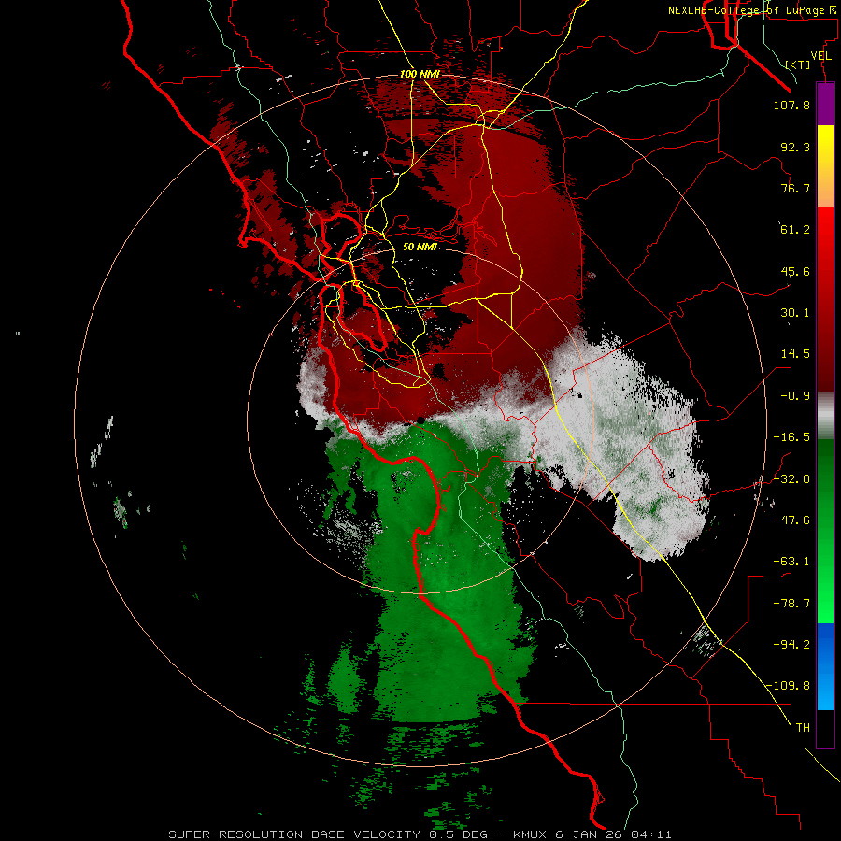Click the -32.0 velocity scale value
The width and height of the screenshot is (841, 841).
click(x=791, y=479)
